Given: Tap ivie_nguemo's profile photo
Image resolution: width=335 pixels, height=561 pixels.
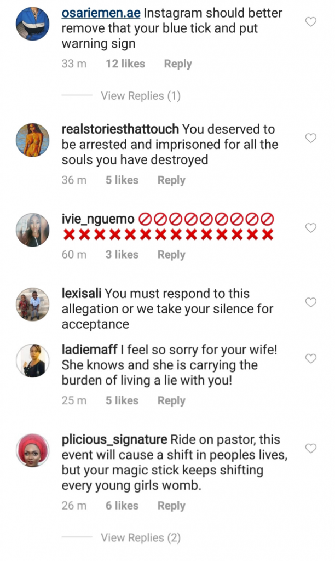Looking at the screenshot, I should (32, 229).
